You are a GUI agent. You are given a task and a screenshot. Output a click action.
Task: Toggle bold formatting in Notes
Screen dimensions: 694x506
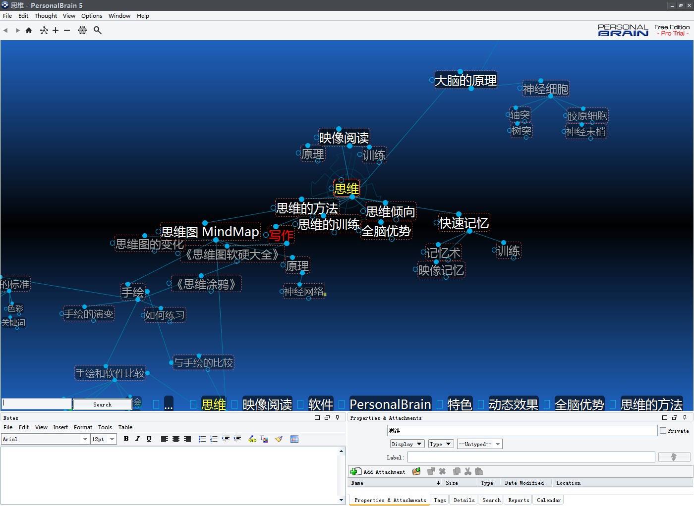pos(126,439)
